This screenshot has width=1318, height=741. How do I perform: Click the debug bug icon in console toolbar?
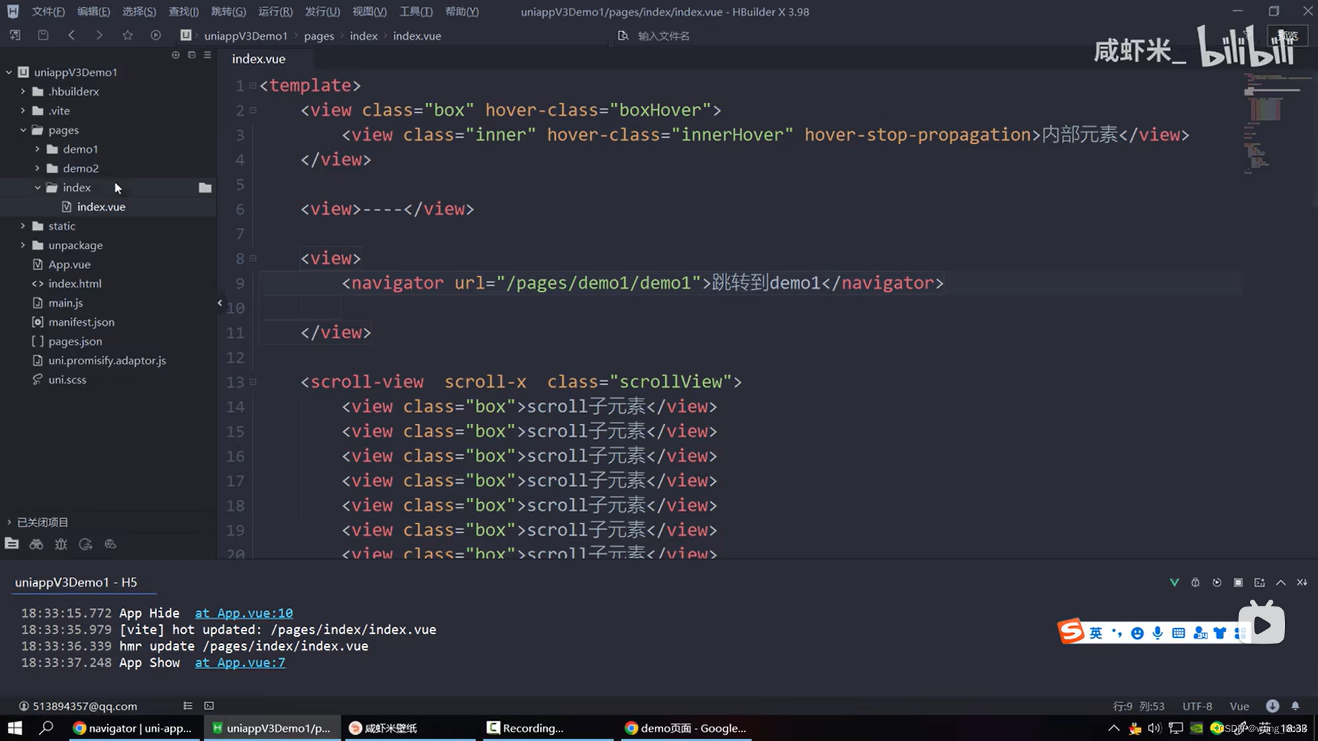[x=1195, y=583]
